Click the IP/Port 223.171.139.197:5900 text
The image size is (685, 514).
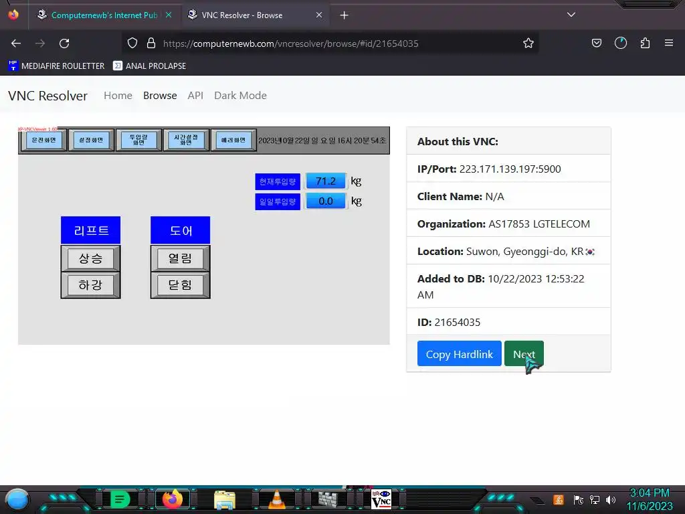tap(489, 169)
